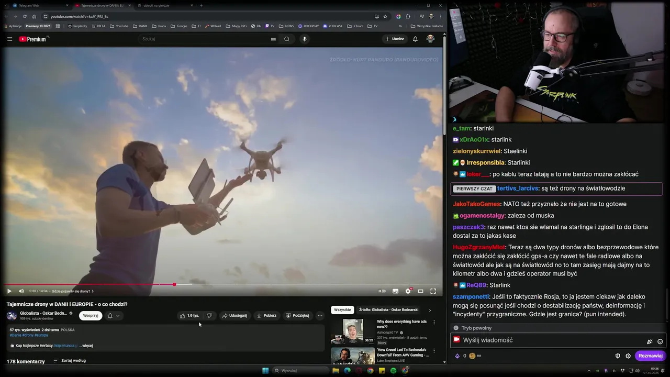Enter fullscreen video mode
This screenshot has height=377, width=670.
click(433, 291)
